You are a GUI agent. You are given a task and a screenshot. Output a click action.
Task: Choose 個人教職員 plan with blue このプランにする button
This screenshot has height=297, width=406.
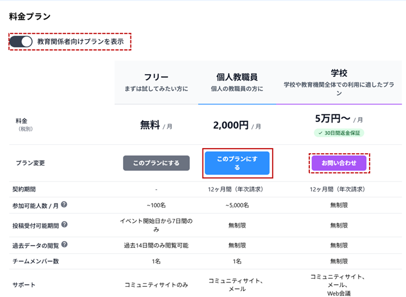(237, 163)
